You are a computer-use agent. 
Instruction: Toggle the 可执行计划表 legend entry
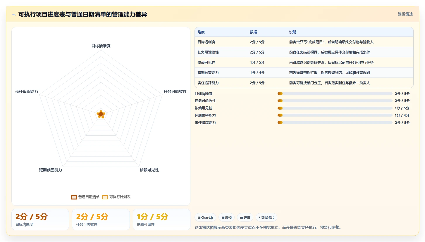(116, 197)
